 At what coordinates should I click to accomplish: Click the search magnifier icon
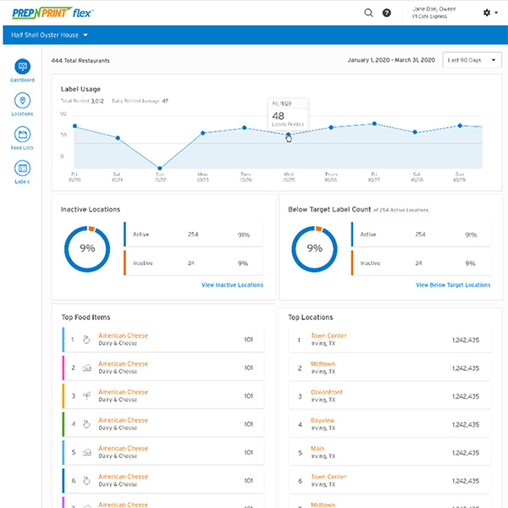[368, 13]
